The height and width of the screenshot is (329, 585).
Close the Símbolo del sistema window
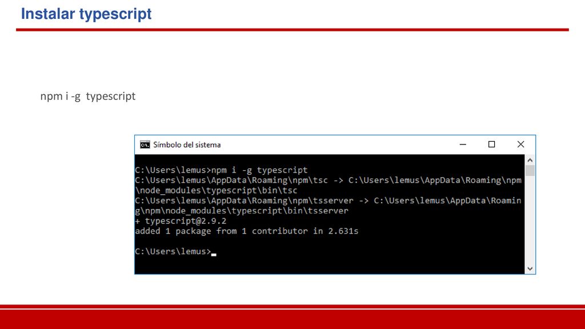pos(521,145)
